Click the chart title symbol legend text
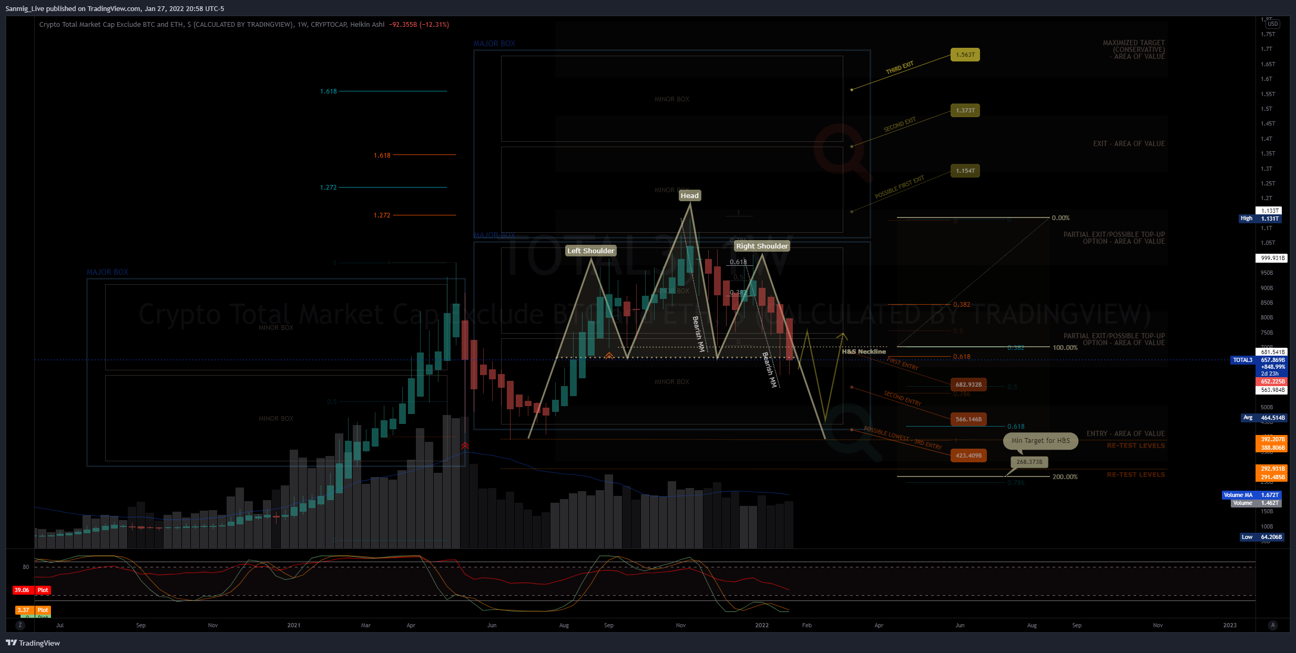The width and height of the screenshot is (1296, 653). point(212,24)
